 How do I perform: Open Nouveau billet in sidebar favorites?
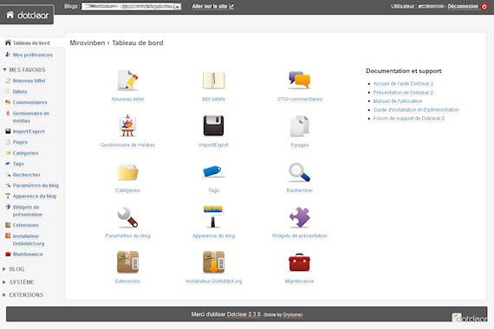pos(29,81)
